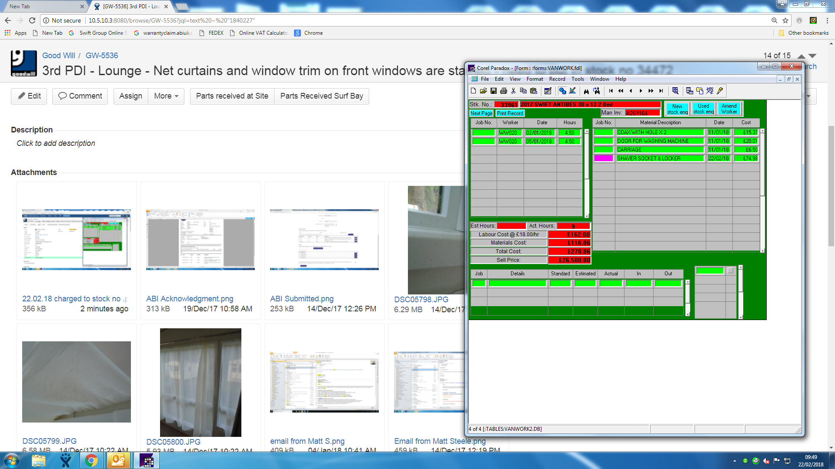Click the magenta Job No. cell
This screenshot has height=469, width=835.
(x=604, y=158)
